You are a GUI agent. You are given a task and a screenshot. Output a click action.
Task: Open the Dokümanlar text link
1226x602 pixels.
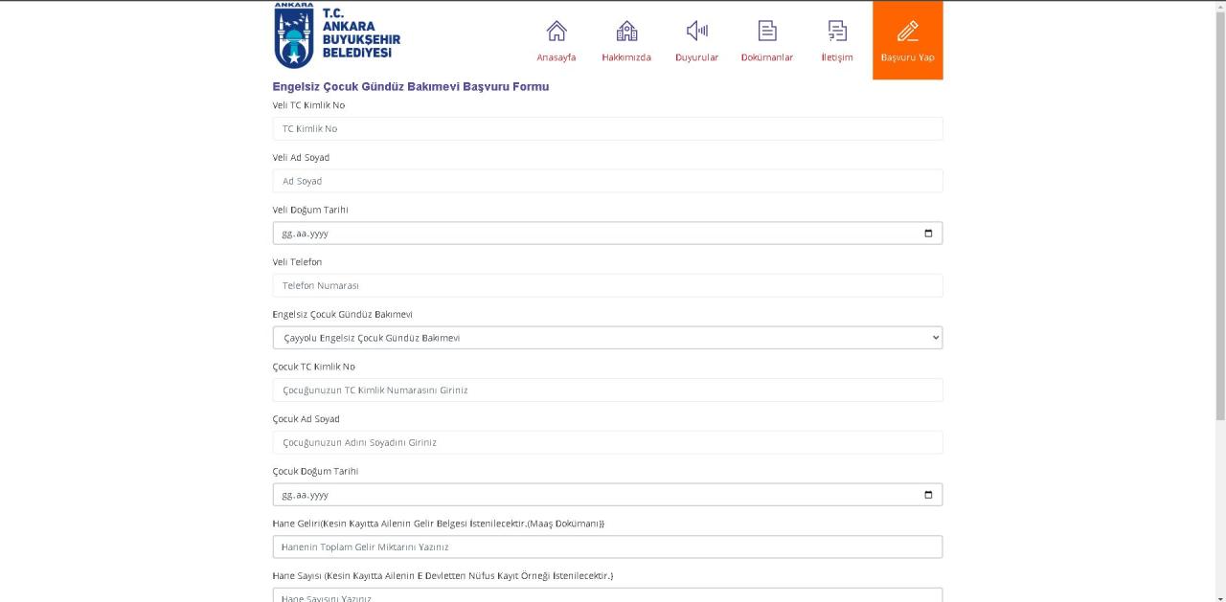[x=767, y=57]
